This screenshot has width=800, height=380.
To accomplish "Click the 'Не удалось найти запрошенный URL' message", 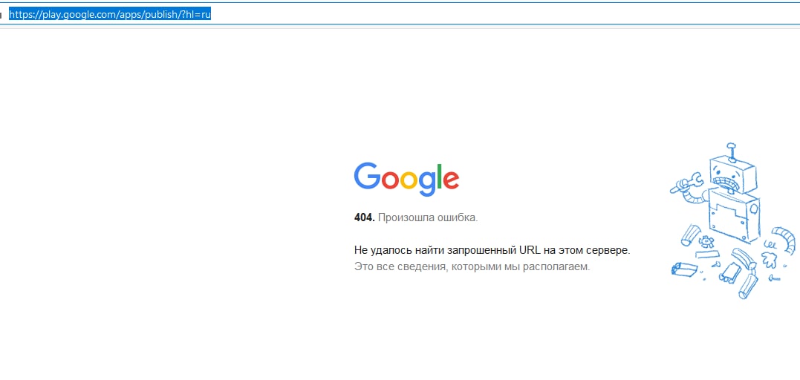I will pos(492,250).
